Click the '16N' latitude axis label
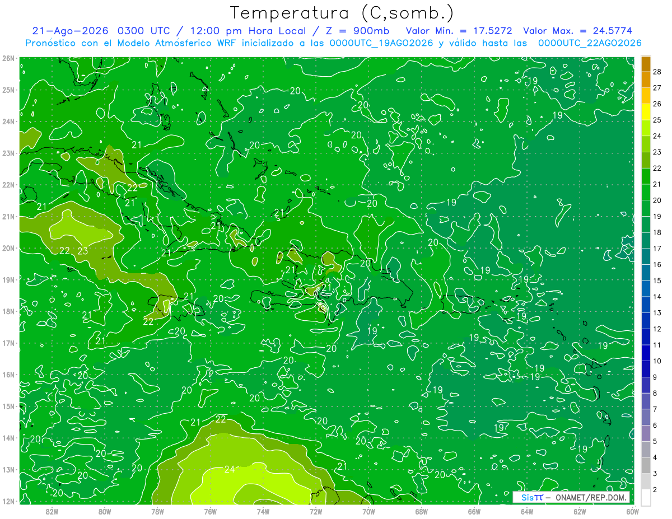Screen dimensions: 672x519 (8, 375)
